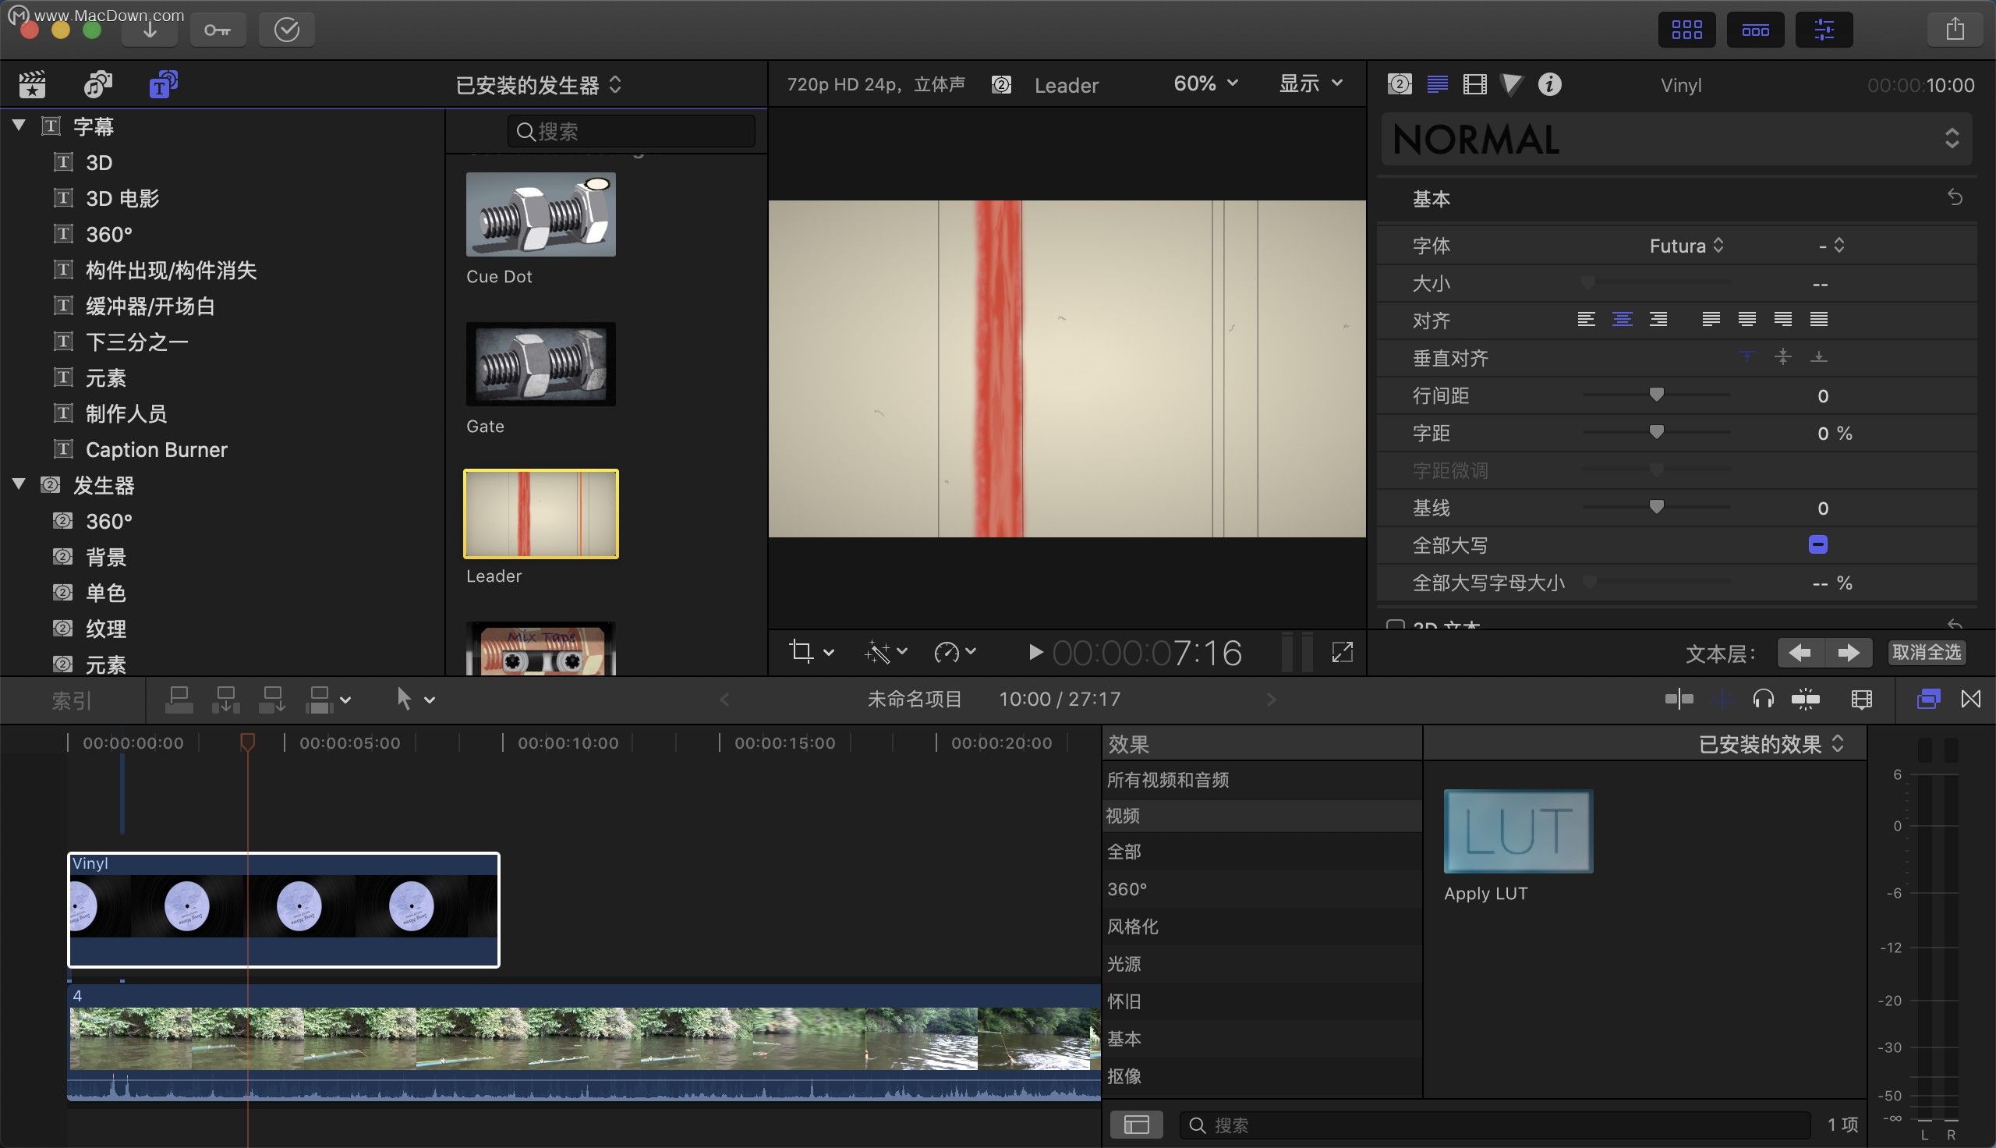Open the Futura font dropdown

point(1686,246)
